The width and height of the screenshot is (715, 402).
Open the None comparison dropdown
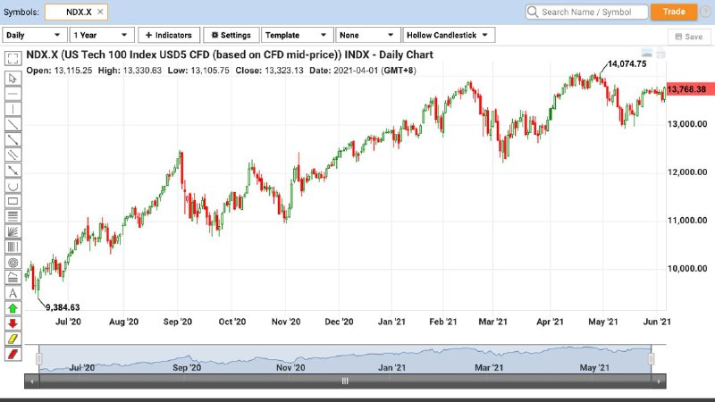click(x=367, y=35)
